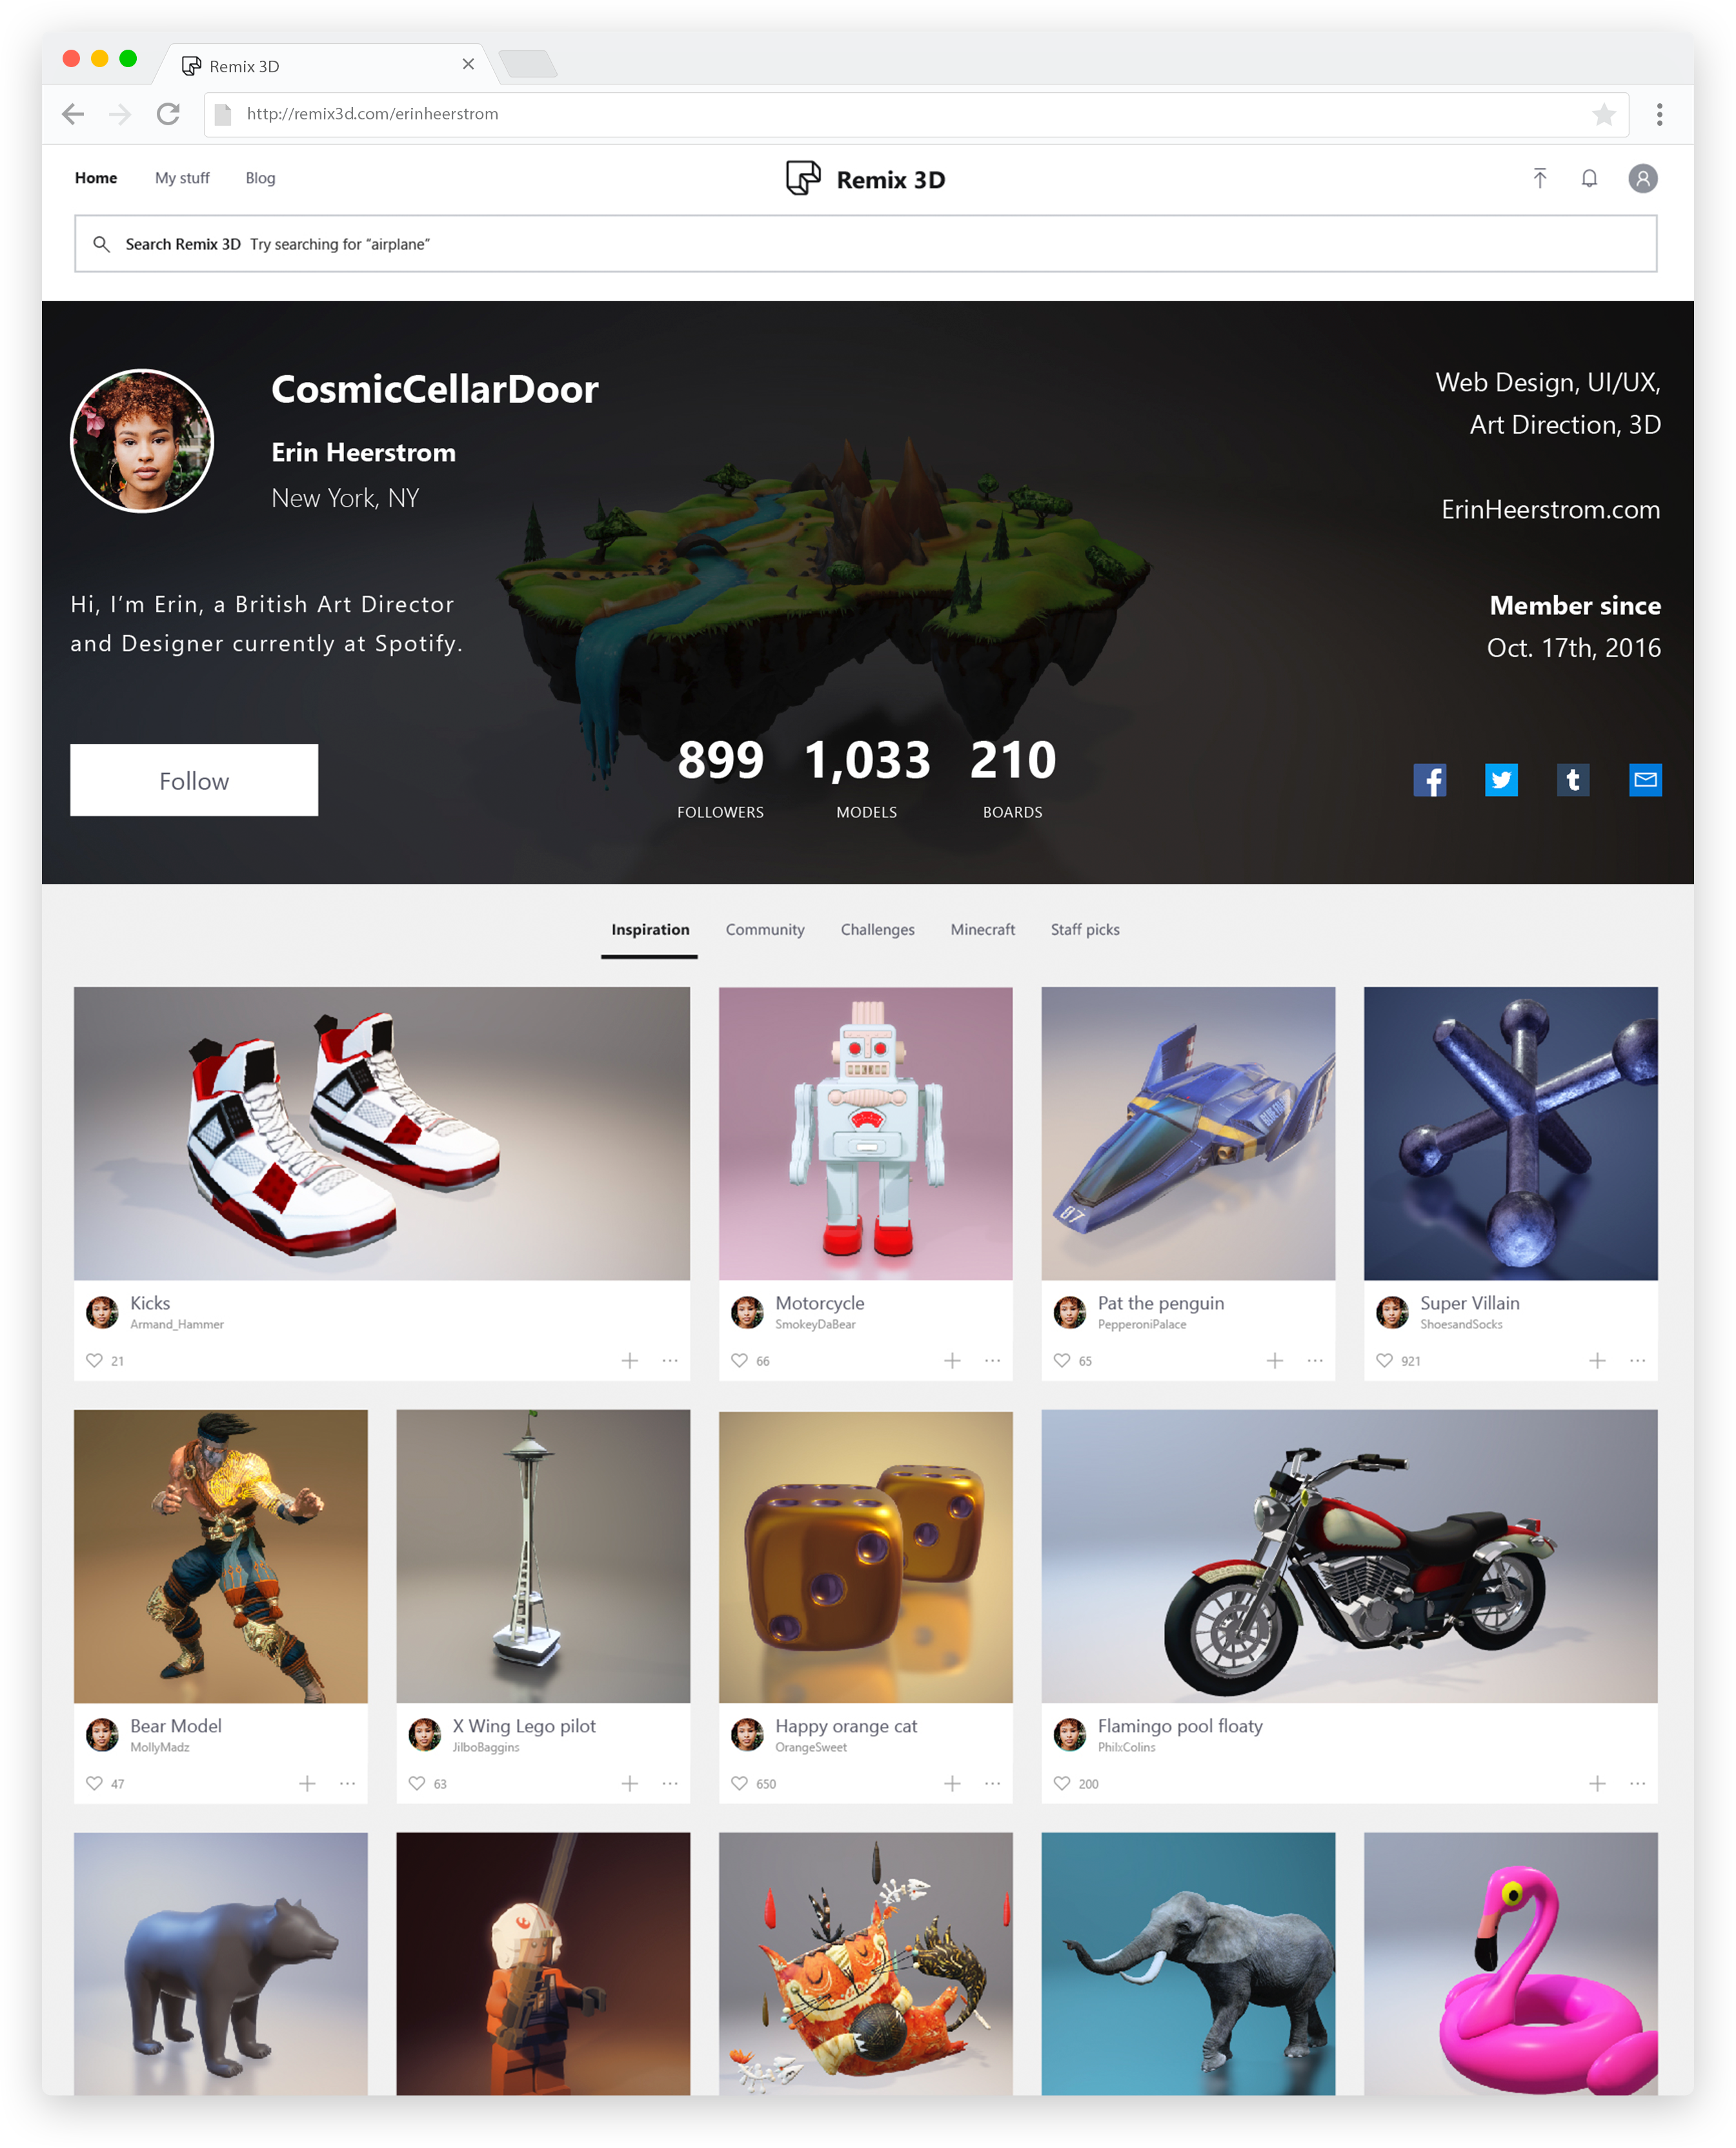Share profile on Twitter
The height and width of the screenshot is (2148, 1736).
[1501, 780]
